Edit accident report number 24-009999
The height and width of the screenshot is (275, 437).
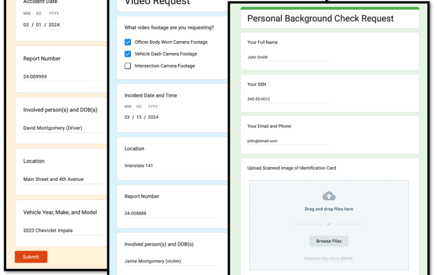pyautogui.click(x=65, y=77)
